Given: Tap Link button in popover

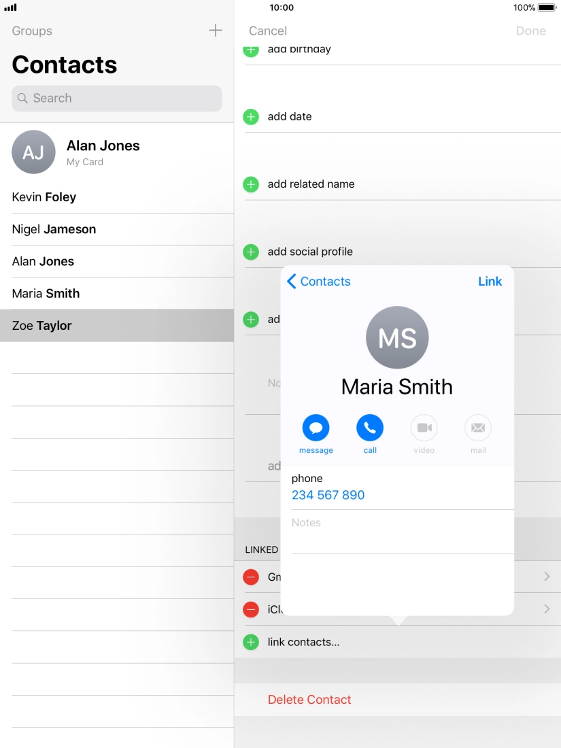Looking at the screenshot, I should [x=490, y=282].
